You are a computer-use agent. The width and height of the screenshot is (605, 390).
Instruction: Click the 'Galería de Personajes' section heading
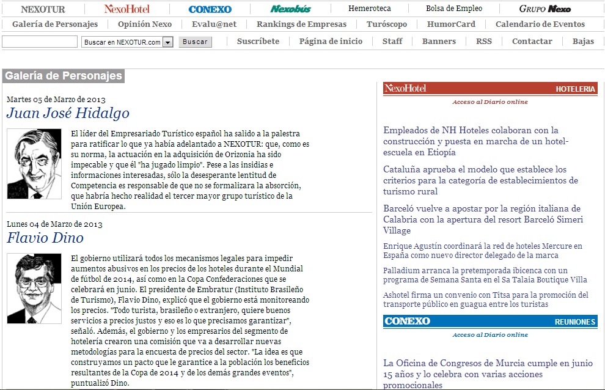point(64,76)
